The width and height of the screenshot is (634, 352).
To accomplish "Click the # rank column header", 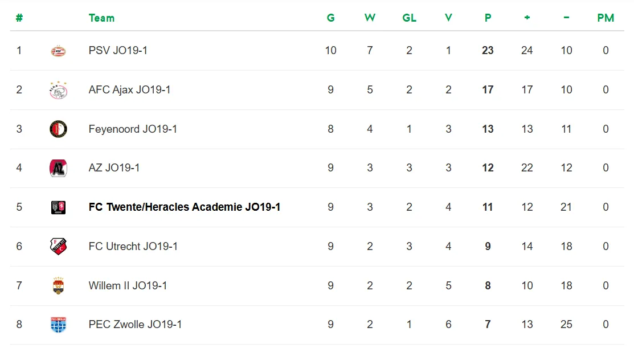I will 19,18.
